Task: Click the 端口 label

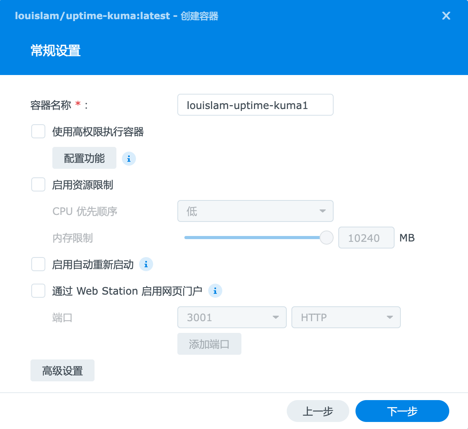Action: pyautogui.click(x=63, y=318)
